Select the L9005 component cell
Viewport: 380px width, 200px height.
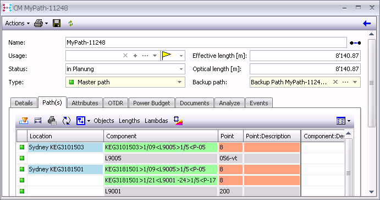click(x=161, y=158)
